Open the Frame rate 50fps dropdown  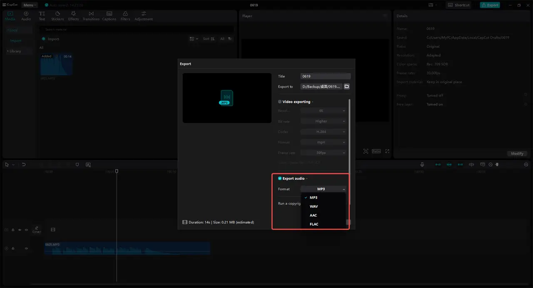[x=323, y=153]
